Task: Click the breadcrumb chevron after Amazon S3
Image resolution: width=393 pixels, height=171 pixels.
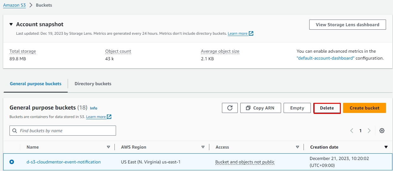Action: point(31,5)
